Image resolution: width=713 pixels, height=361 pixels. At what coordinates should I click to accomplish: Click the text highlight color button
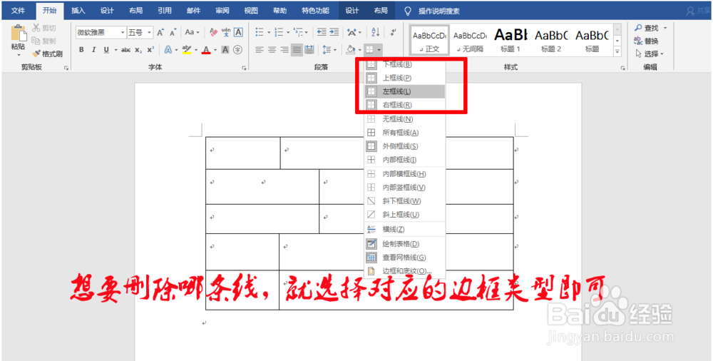(x=186, y=50)
